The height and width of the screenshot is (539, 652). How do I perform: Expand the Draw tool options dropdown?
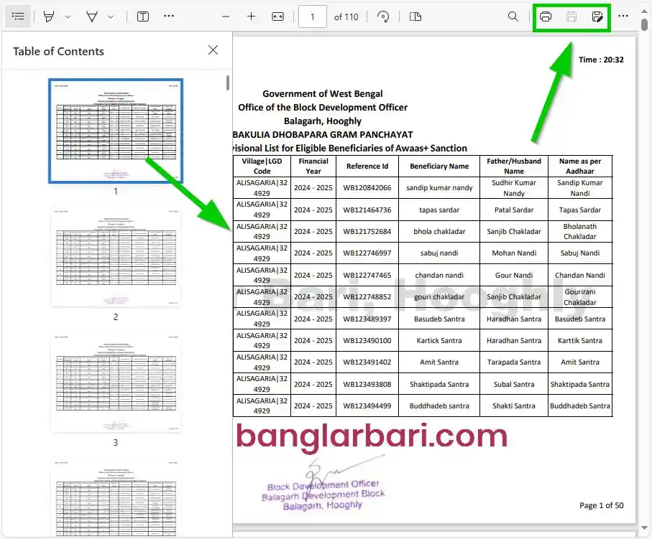(67, 16)
